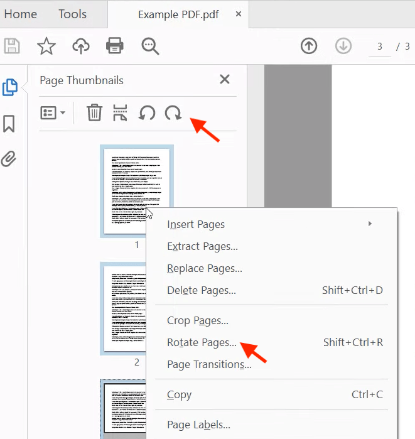This screenshot has height=439, width=415.
Task: Go to previous page with up arrow
Action: (308, 46)
